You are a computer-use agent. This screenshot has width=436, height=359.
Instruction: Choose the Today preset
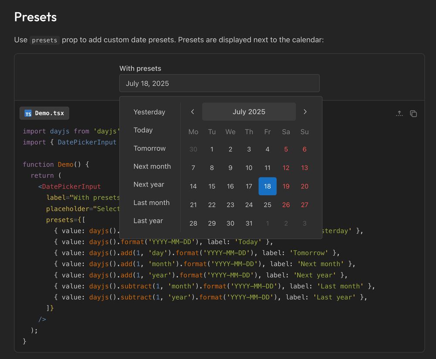tap(143, 130)
